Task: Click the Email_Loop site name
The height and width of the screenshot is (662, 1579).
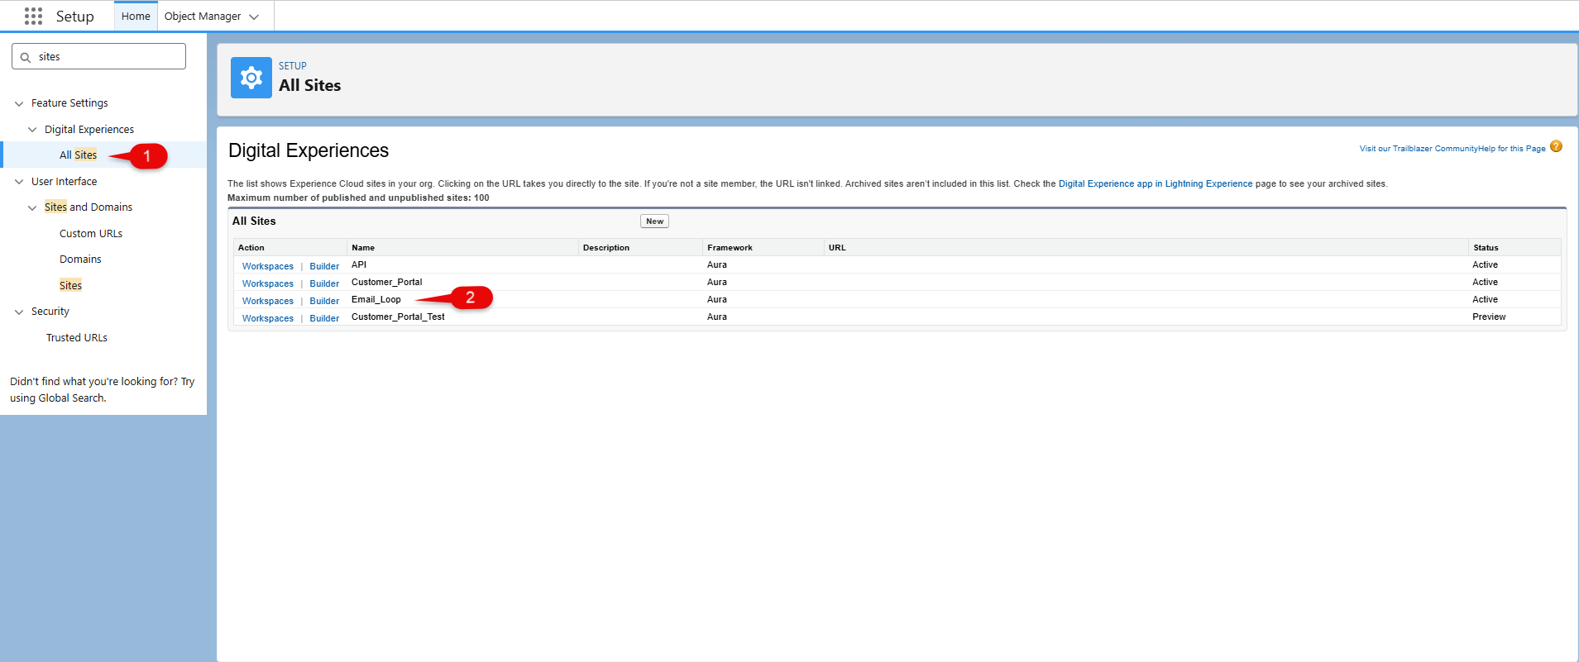Action: [x=376, y=299]
